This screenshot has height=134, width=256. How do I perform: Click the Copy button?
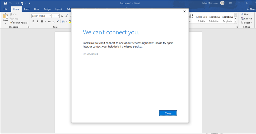(14, 19)
